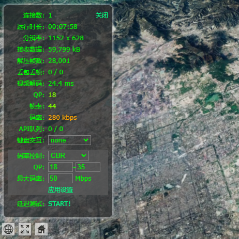The height and width of the screenshot is (239, 239).
Task: Click the frame rate value 44
Action: pyautogui.click(x=52, y=106)
